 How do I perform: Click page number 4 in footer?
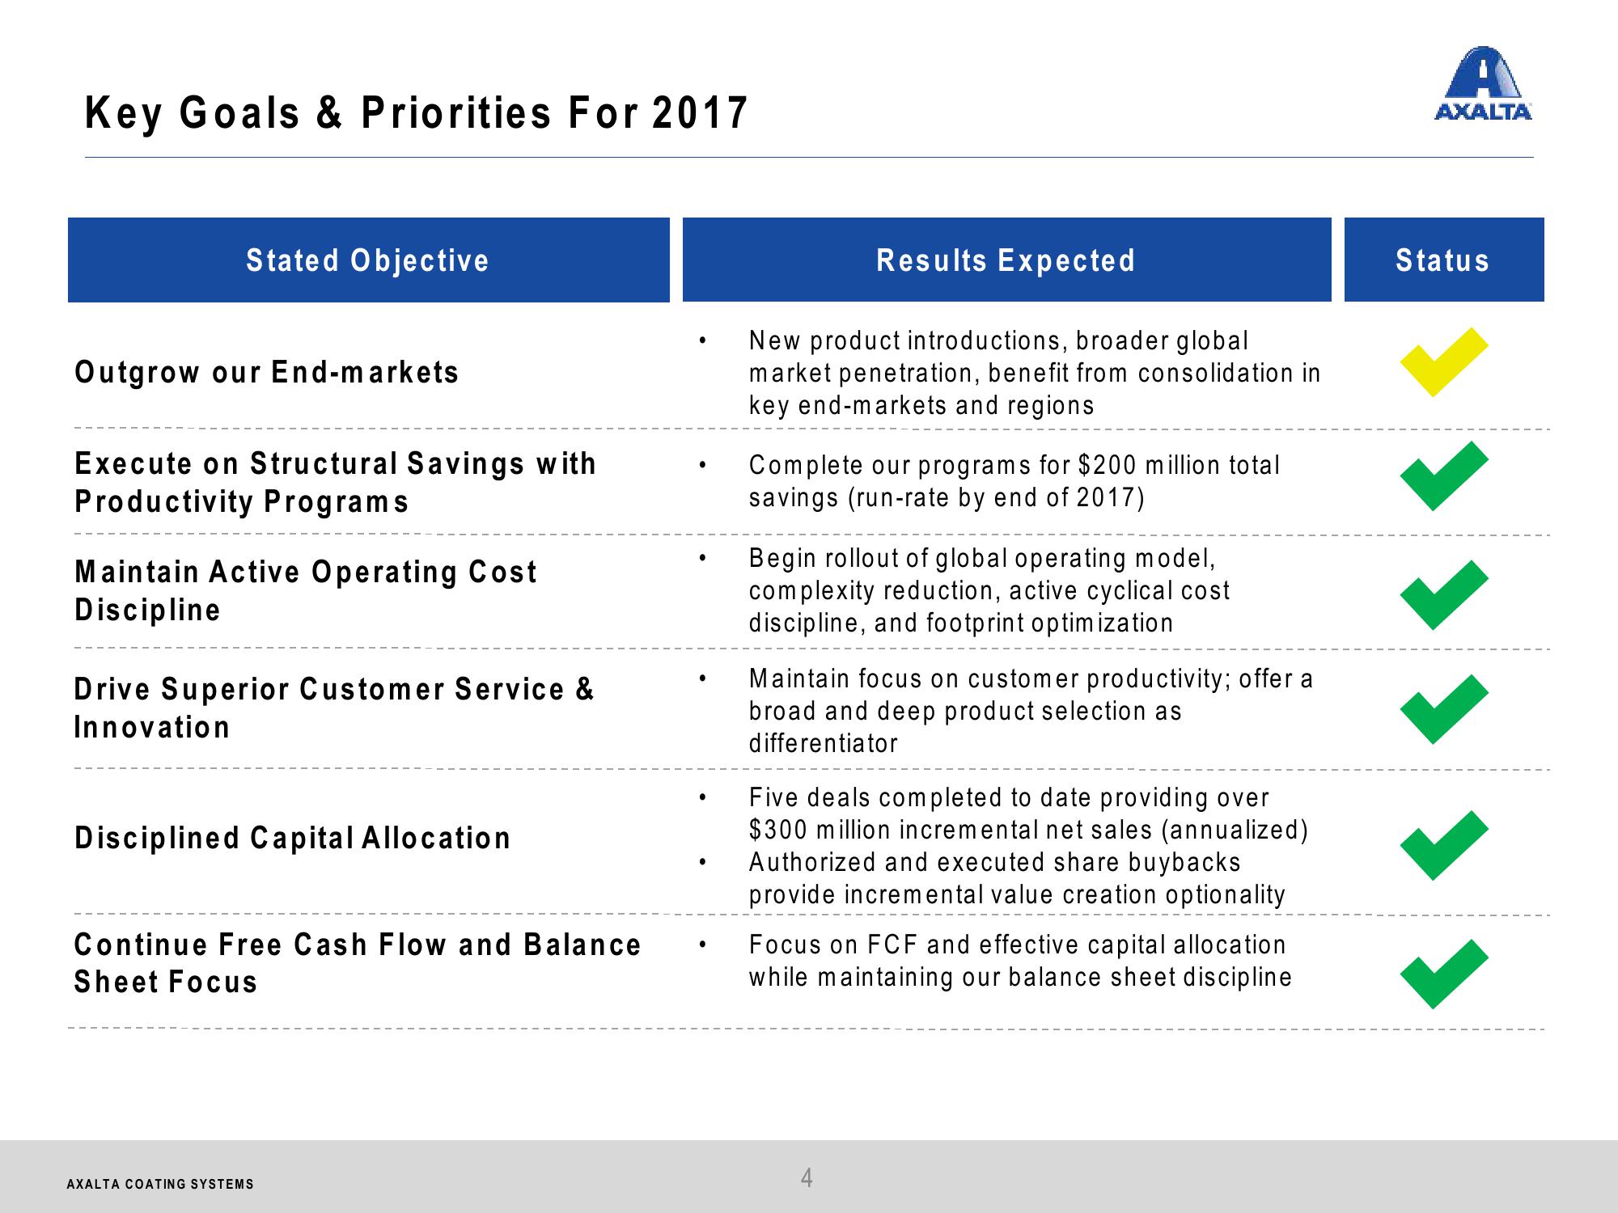807,1178
